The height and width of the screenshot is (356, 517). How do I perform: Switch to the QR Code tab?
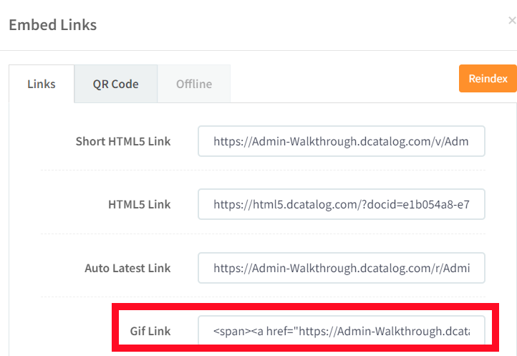click(x=116, y=84)
